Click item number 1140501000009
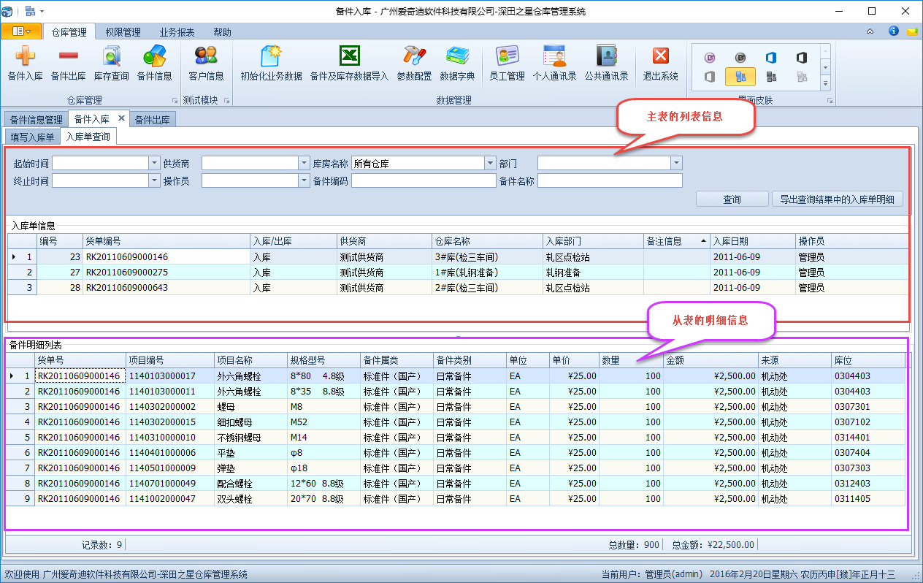The width and height of the screenshot is (923, 583). pos(169,468)
